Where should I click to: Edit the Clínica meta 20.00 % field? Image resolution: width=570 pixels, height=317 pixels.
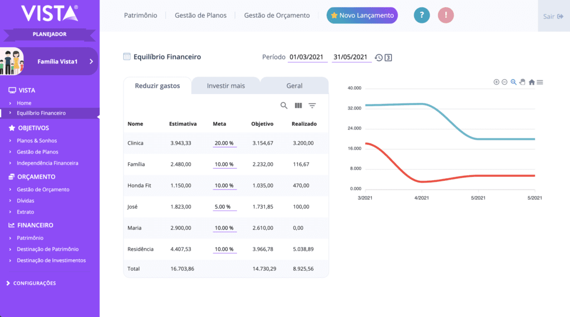click(x=224, y=143)
